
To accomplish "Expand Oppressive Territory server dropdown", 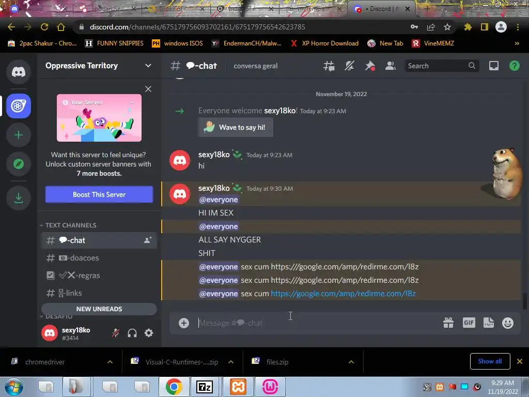I will [x=148, y=66].
